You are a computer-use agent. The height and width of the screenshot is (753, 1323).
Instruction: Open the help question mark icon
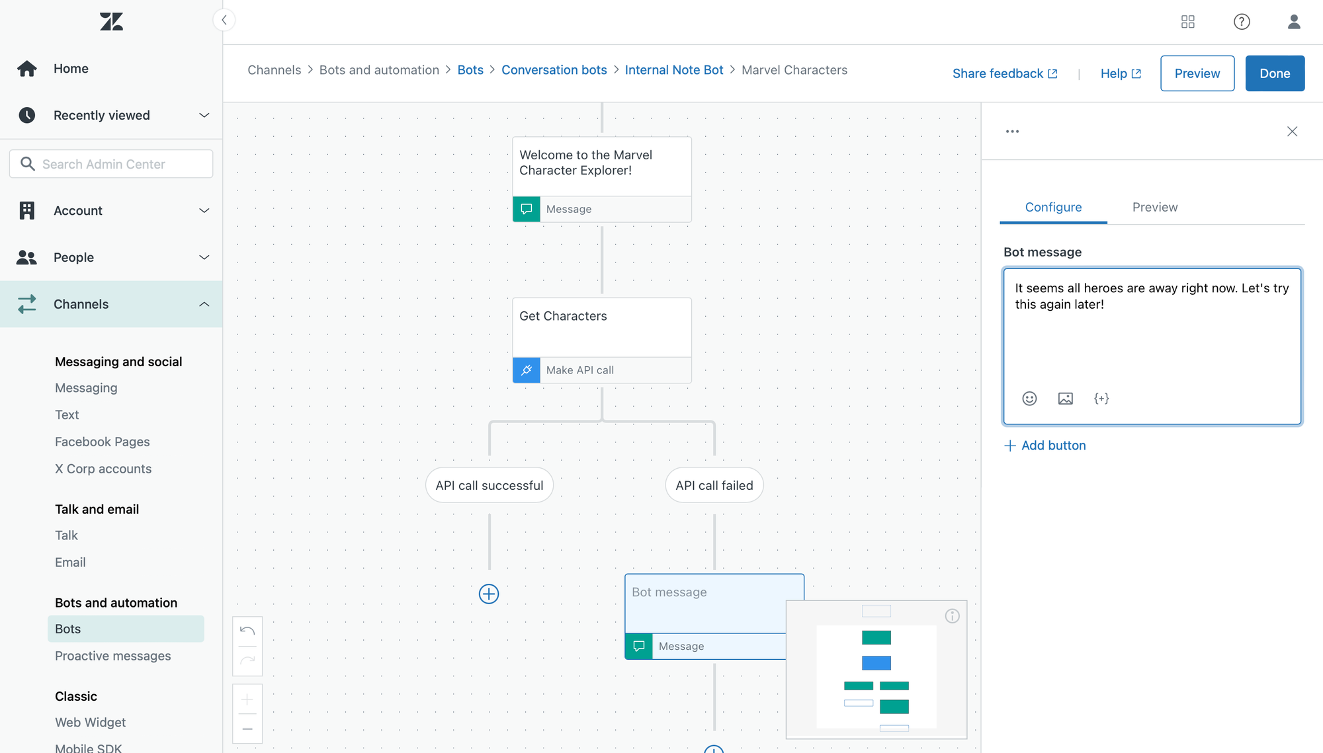coord(1242,22)
